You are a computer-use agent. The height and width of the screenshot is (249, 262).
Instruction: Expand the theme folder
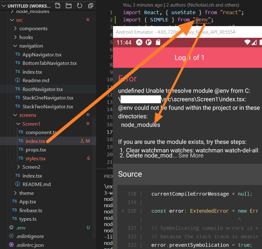pyautogui.click(x=15, y=193)
